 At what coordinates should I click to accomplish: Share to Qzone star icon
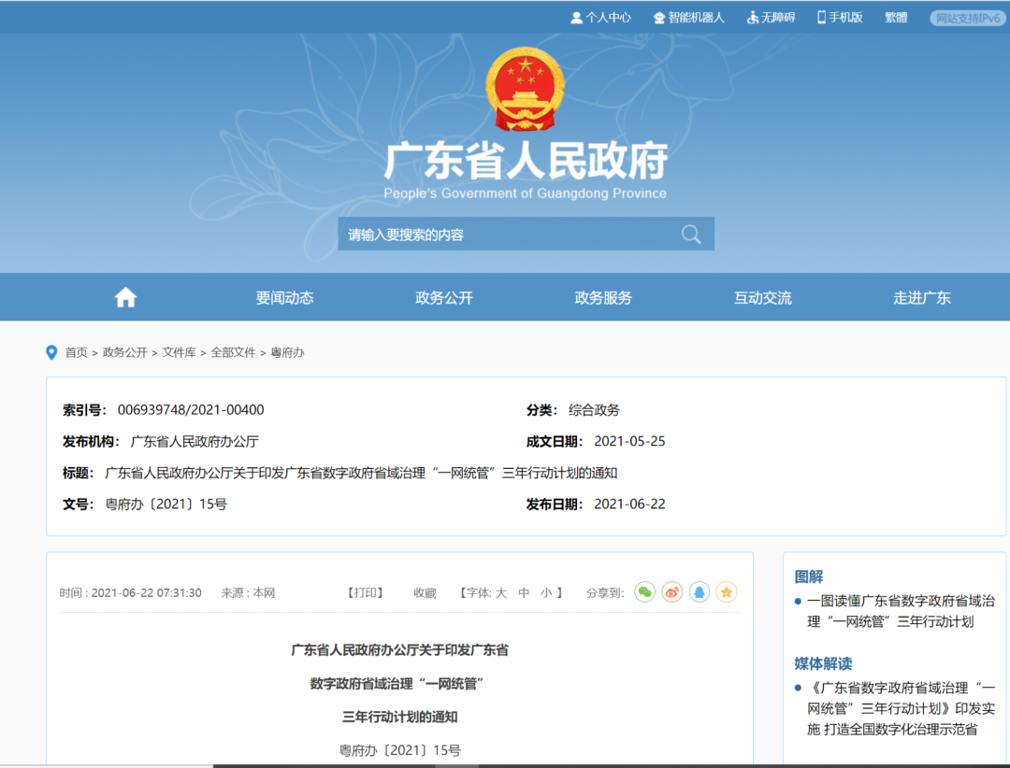[727, 592]
